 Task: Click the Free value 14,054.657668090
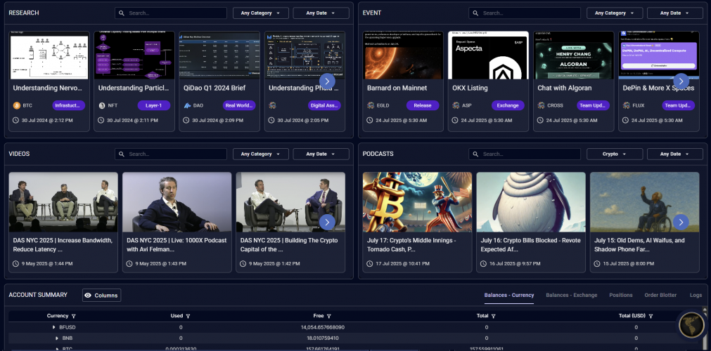[322, 327]
